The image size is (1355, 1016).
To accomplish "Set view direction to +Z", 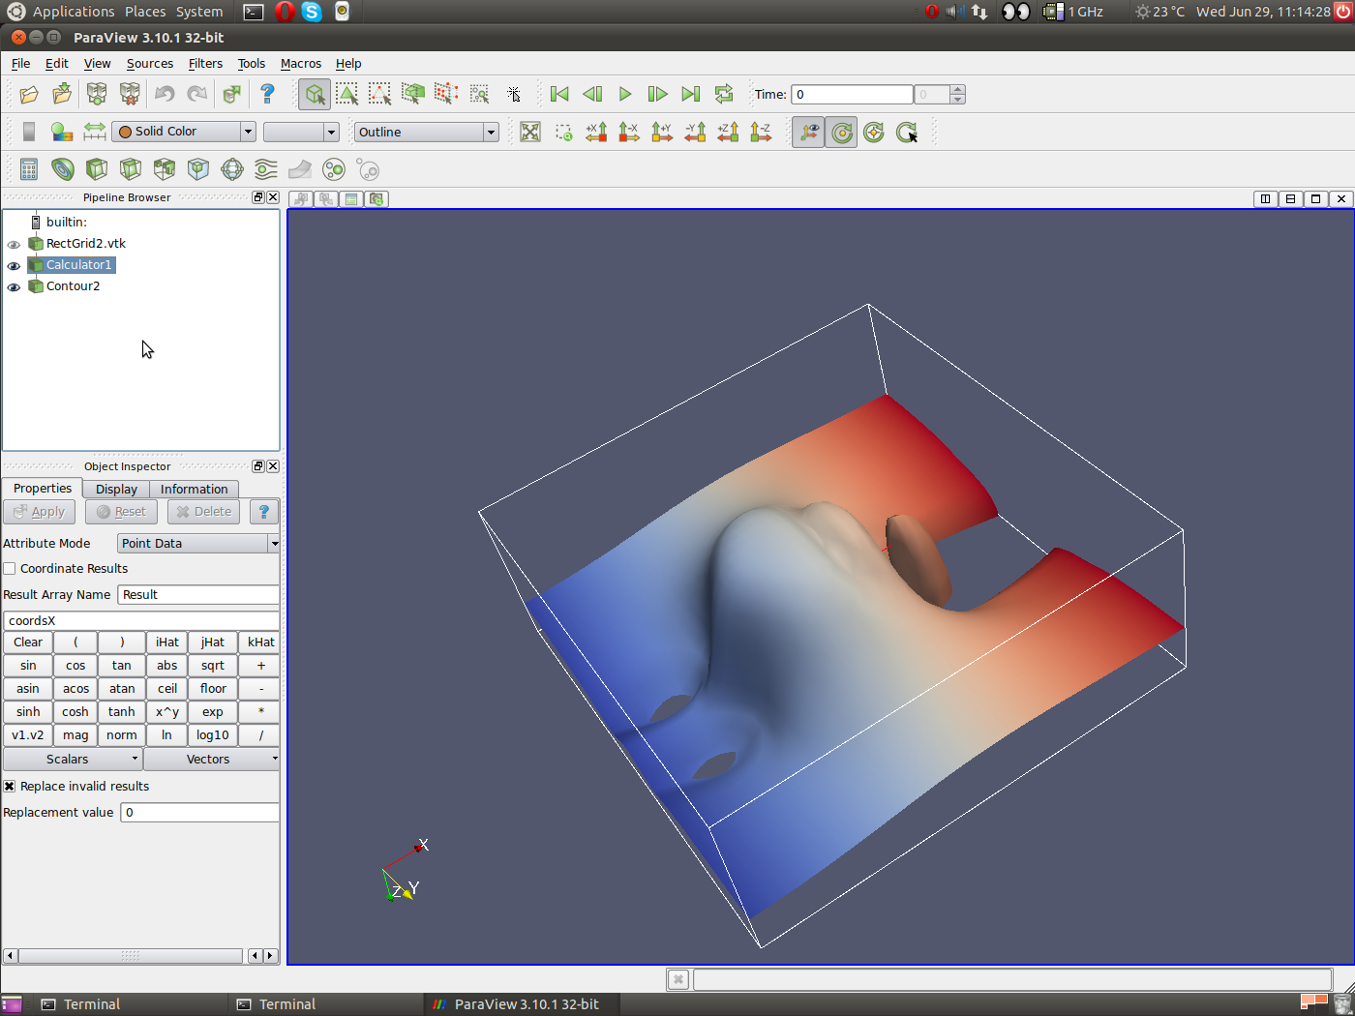I will tap(728, 132).
